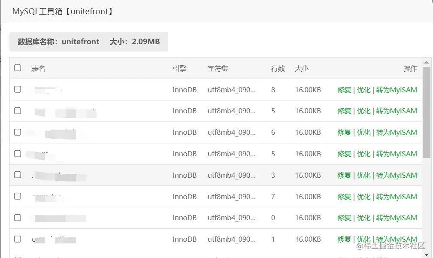Click 转为MyISAM for the 3-row table

pos(396,175)
